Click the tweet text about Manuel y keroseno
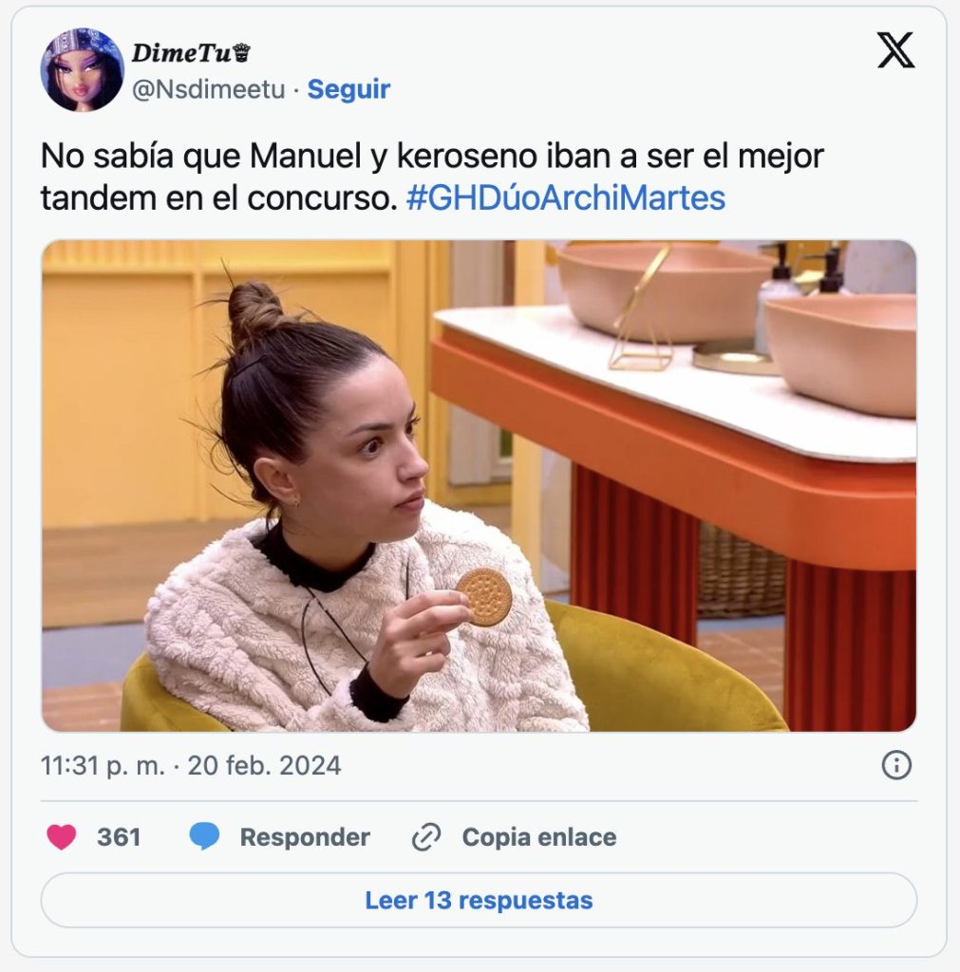The width and height of the screenshot is (960, 972). coord(432,178)
